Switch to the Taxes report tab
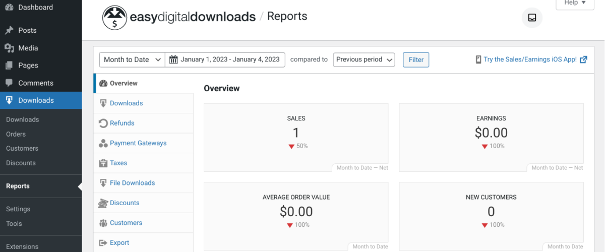 144,163
